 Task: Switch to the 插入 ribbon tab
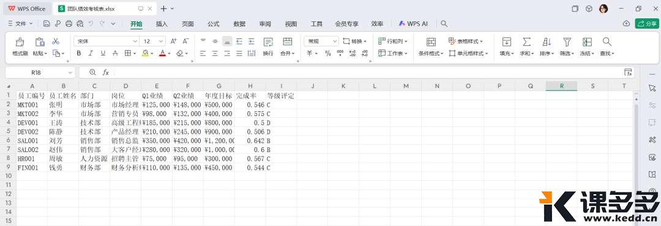pyautogui.click(x=162, y=24)
